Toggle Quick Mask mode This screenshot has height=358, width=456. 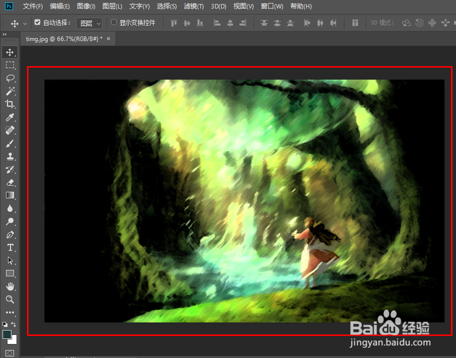click(x=9, y=353)
